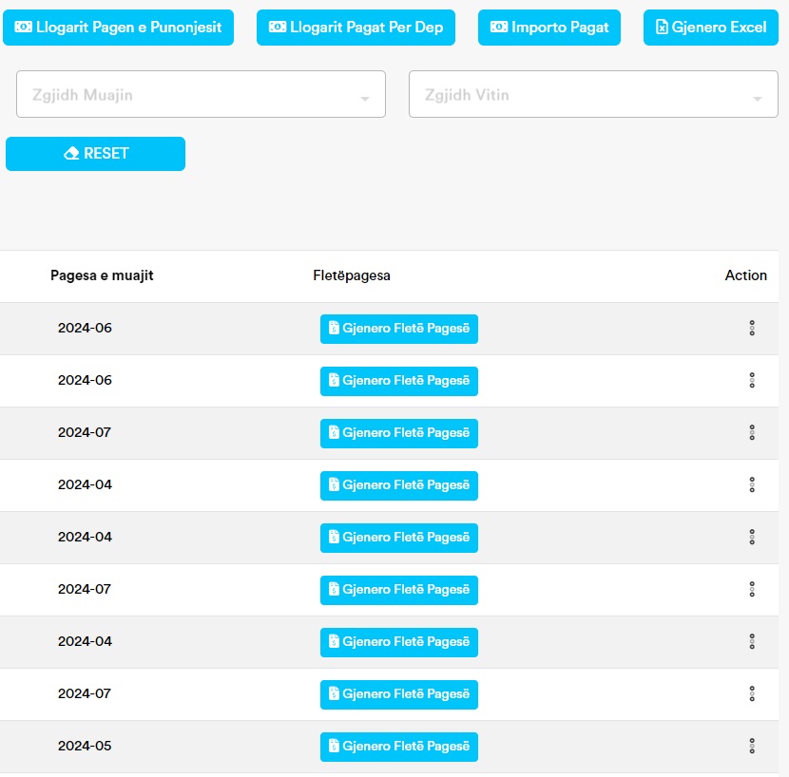Expand the Zgjidh Muajin month dropdown
This screenshot has width=789, height=777.
(x=201, y=95)
